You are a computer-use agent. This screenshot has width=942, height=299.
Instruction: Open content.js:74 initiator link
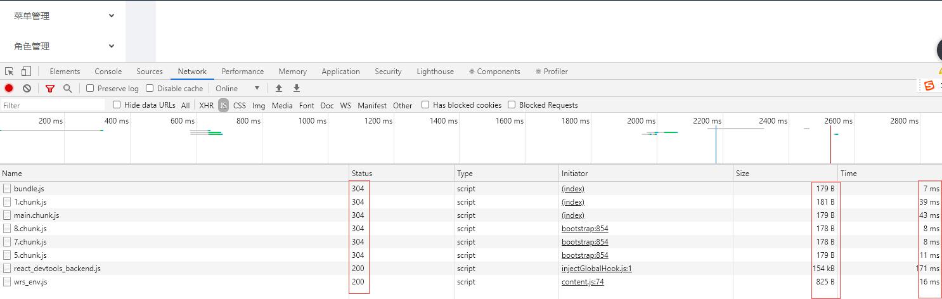click(x=583, y=282)
